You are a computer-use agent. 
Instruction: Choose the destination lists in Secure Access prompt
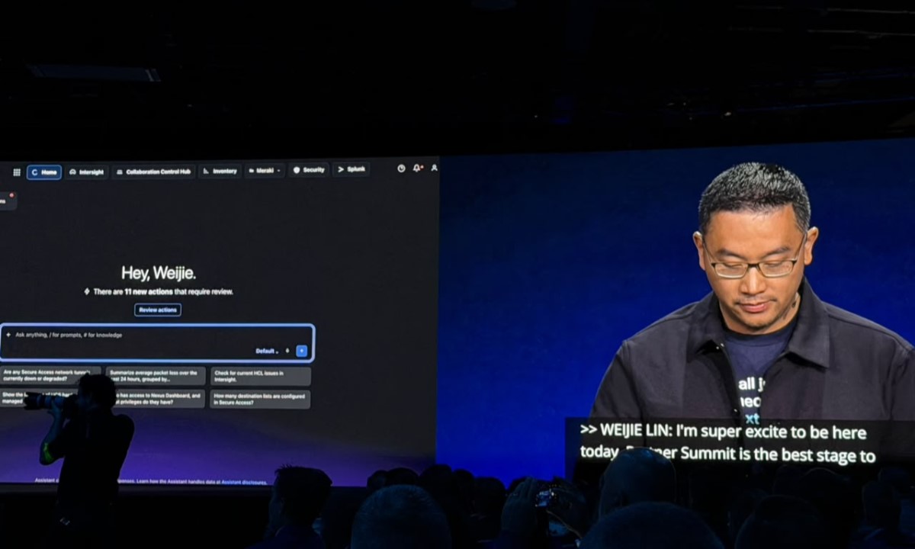coord(260,399)
